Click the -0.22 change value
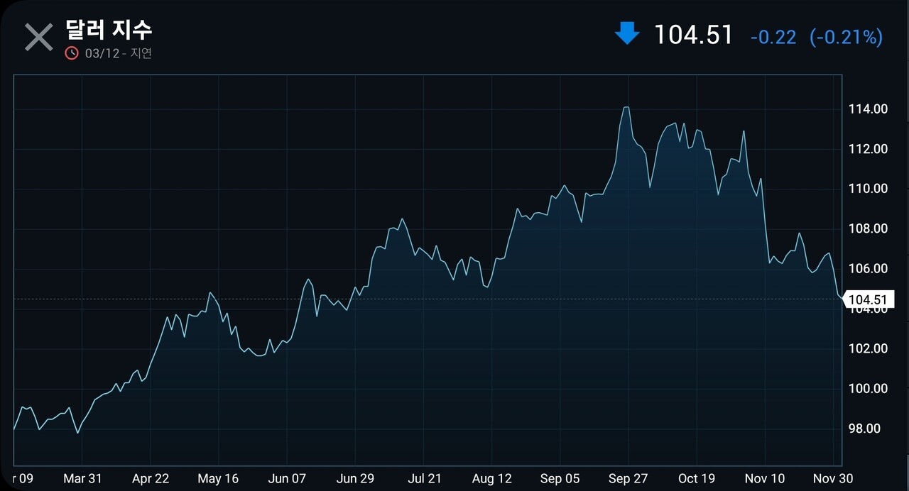This screenshot has height=491, width=909. pos(773,37)
